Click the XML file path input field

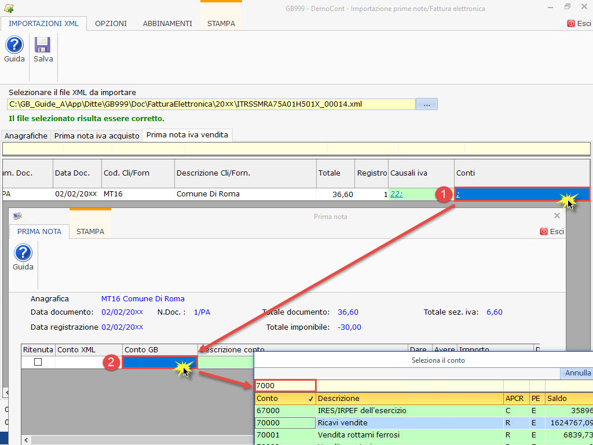tap(211, 104)
